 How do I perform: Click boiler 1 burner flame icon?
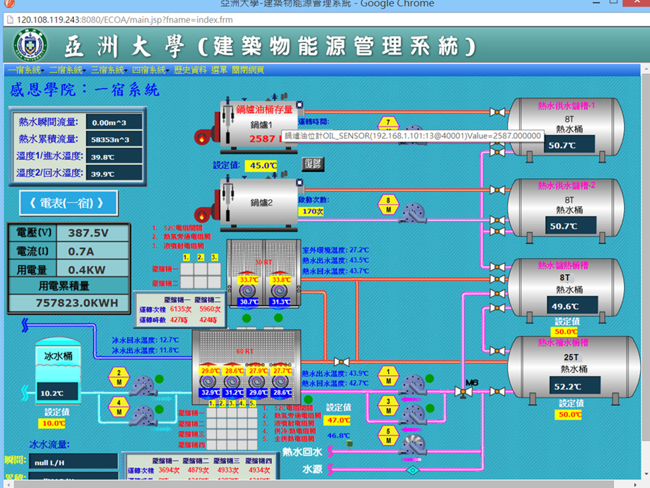(202, 138)
